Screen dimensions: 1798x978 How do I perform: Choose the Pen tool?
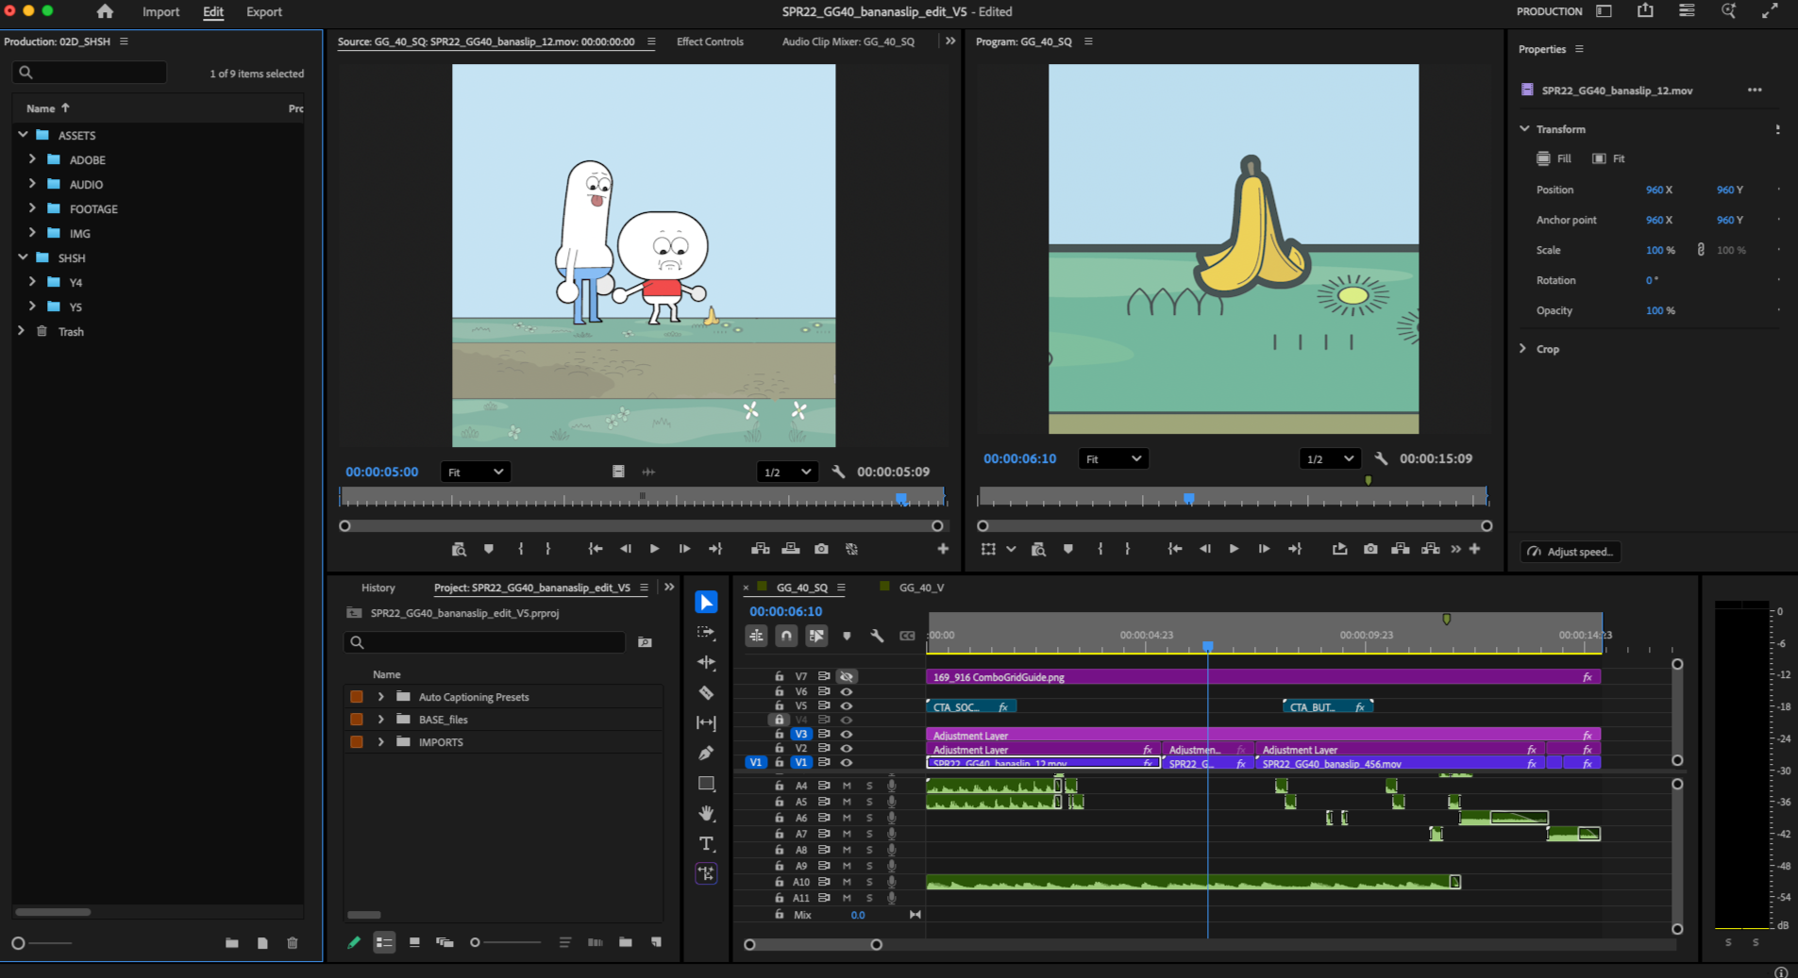706,753
